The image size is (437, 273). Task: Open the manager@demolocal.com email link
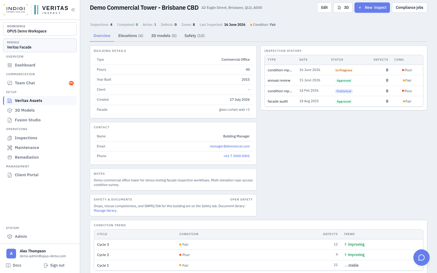point(230,146)
